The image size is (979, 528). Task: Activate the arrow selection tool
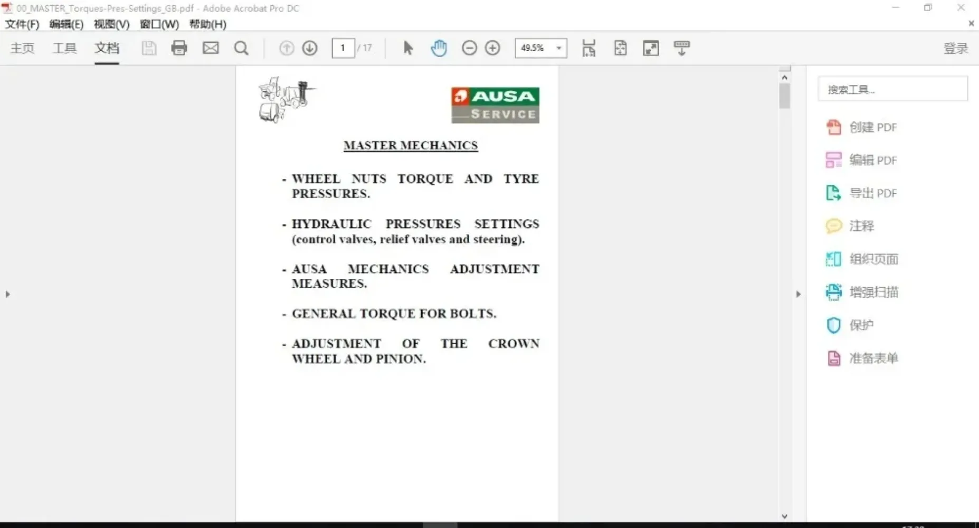(408, 48)
